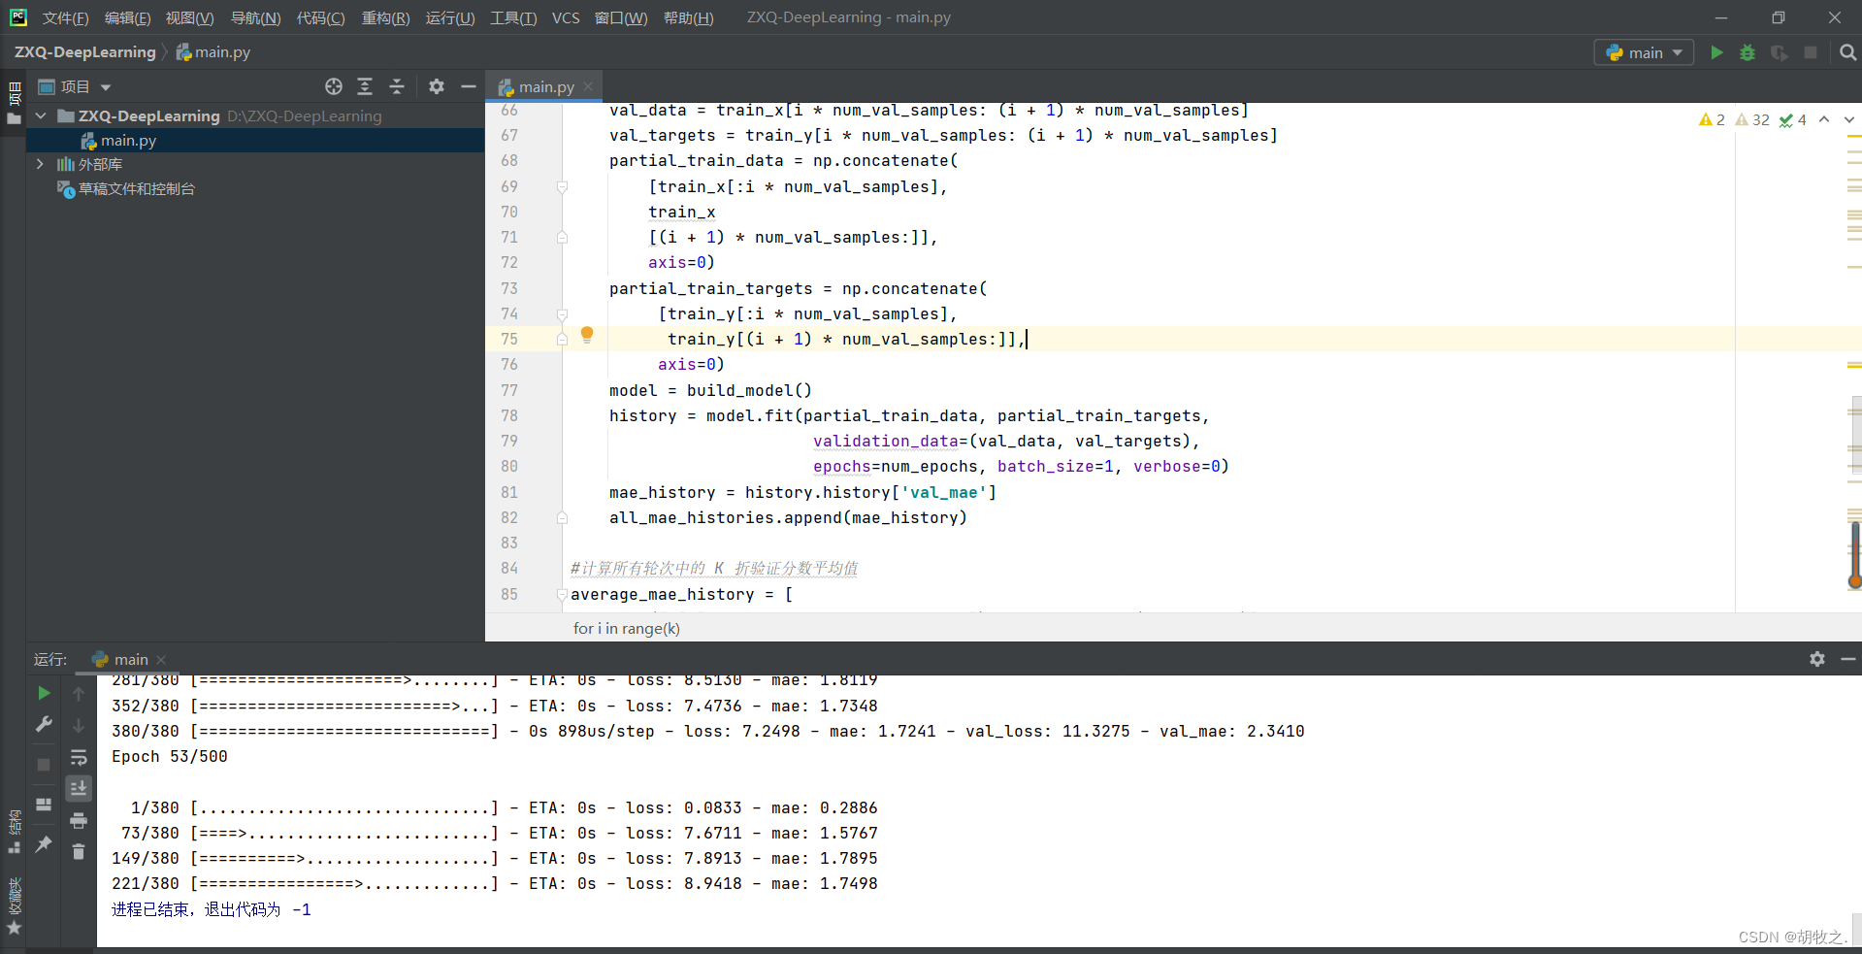The width and height of the screenshot is (1862, 954).
Task: Select main.py in project tree
Action: pyautogui.click(x=128, y=141)
